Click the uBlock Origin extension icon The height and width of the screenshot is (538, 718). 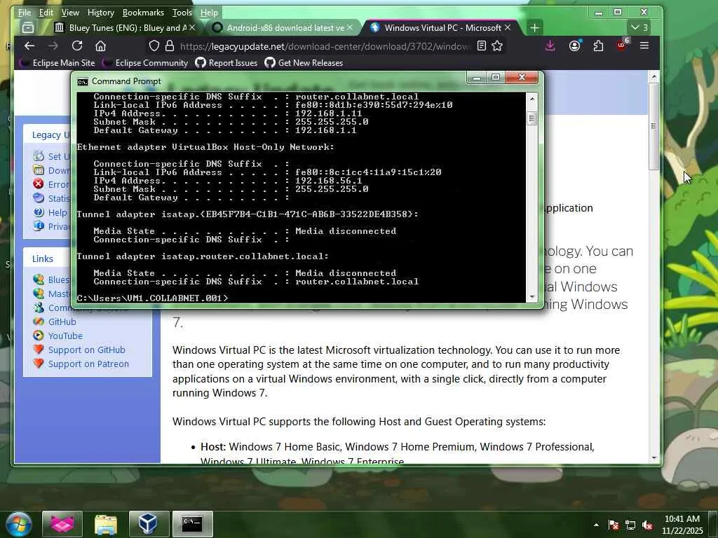(623, 45)
